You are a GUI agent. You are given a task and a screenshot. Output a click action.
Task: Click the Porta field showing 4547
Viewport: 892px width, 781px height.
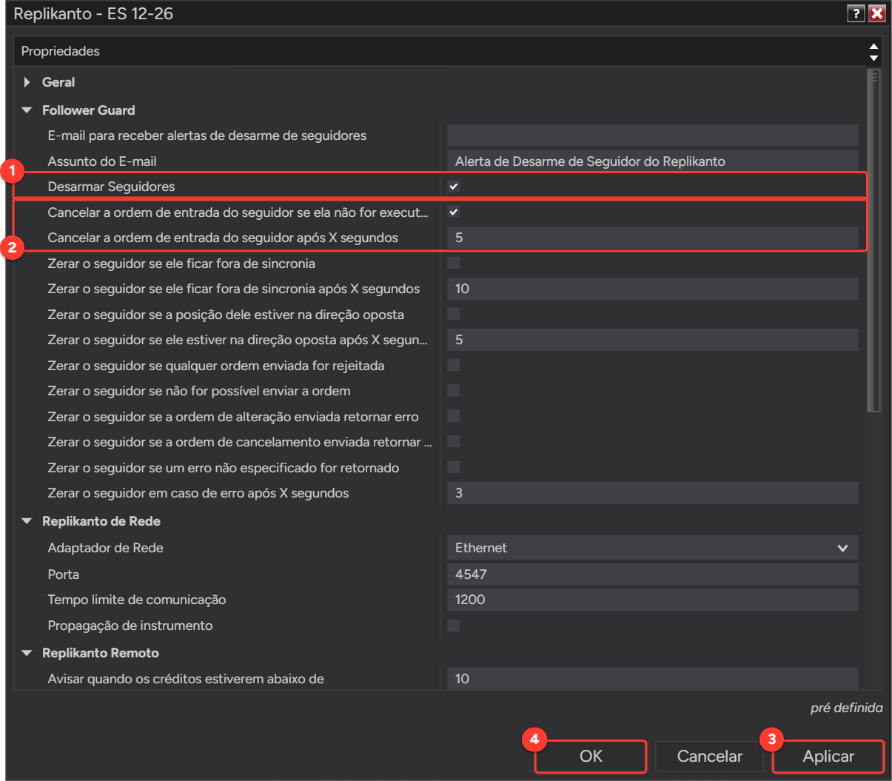(x=652, y=574)
